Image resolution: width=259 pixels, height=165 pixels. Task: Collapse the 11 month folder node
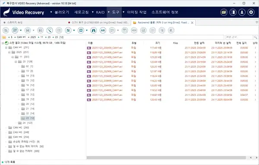coord(13,57)
